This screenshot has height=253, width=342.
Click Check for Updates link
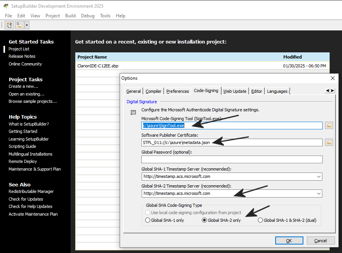(x=26, y=199)
